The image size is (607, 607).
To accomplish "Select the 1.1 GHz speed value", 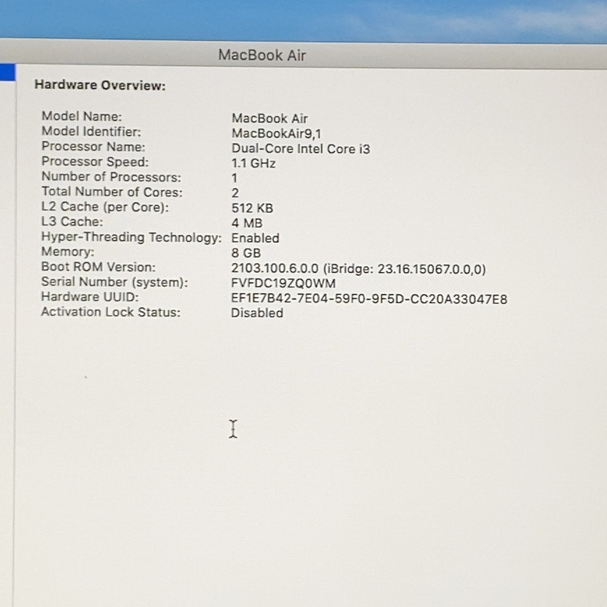I will click(253, 163).
